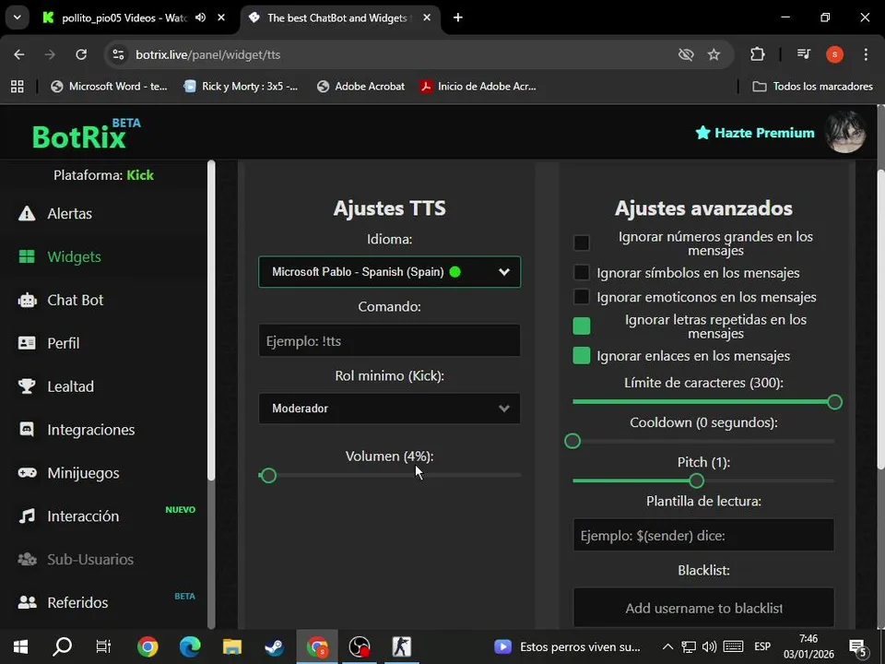Open the Rick y Morty bookmark
The width and height of the screenshot is (885, 664).
pyautogui.click(x=242, y=87)
